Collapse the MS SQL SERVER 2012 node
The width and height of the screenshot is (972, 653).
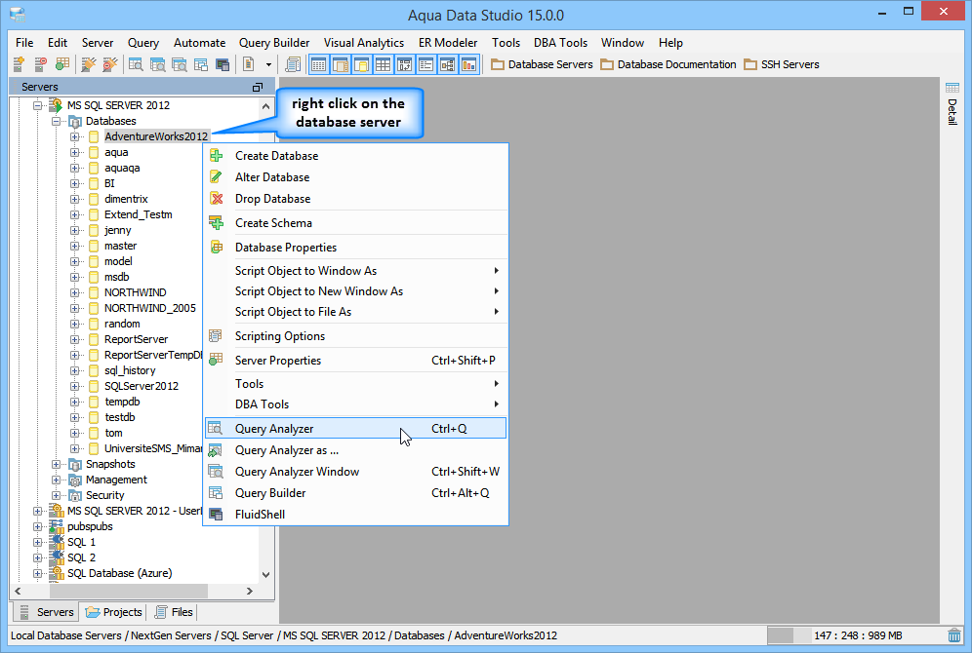[x=38, y=105]
